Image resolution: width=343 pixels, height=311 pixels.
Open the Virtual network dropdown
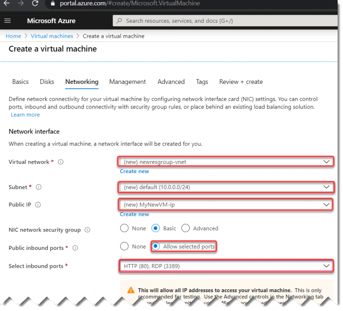point(226,162)
